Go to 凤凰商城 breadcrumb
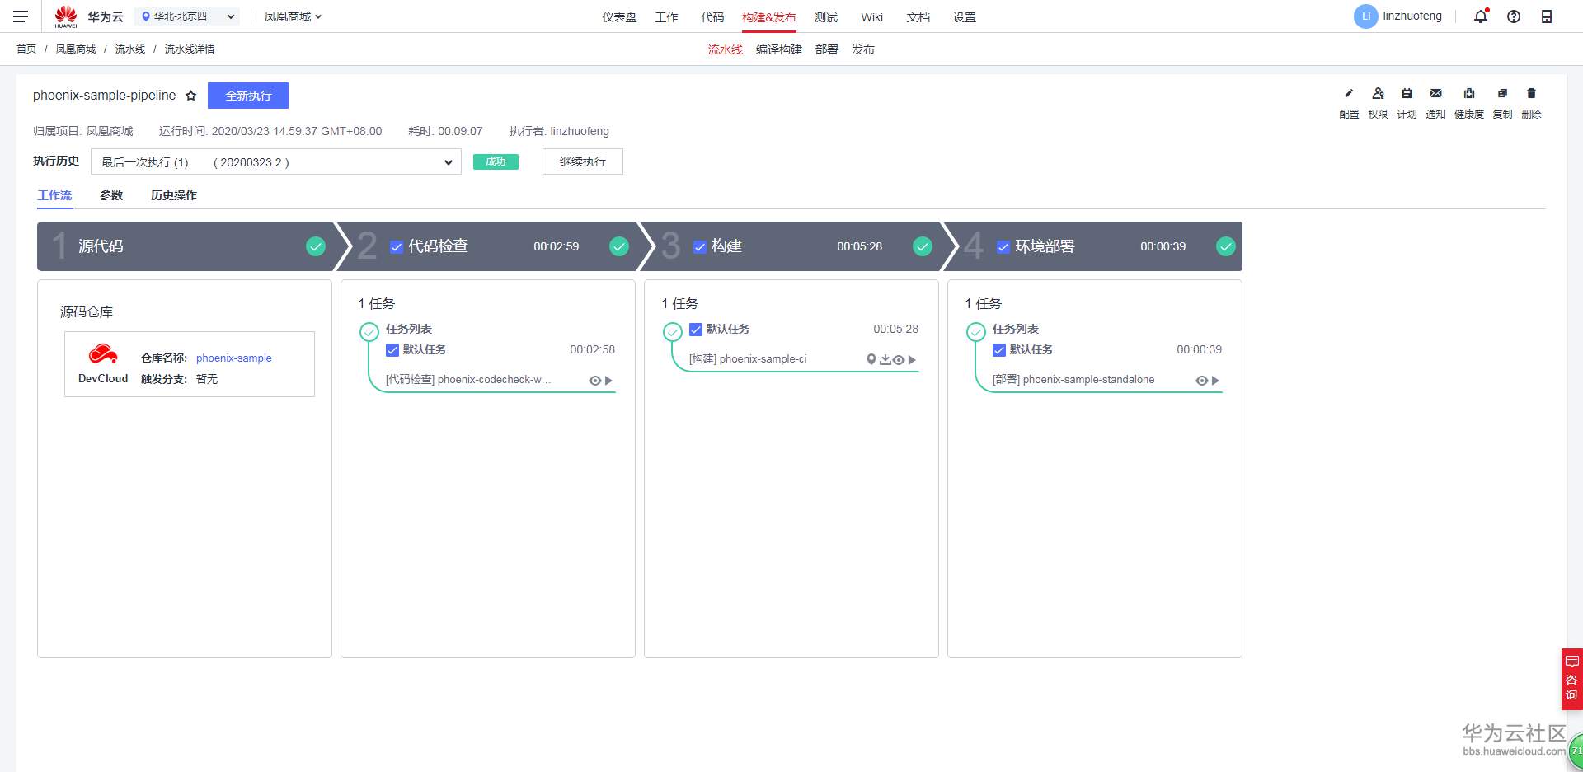Screen dimensions: 1583x772 [x=76, y=49]
